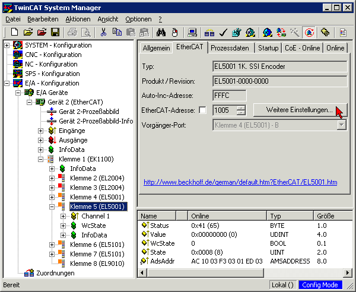
Task: Click the Save diskette toolbar icon
Action: pyautogui.click(x=55, y=32)
